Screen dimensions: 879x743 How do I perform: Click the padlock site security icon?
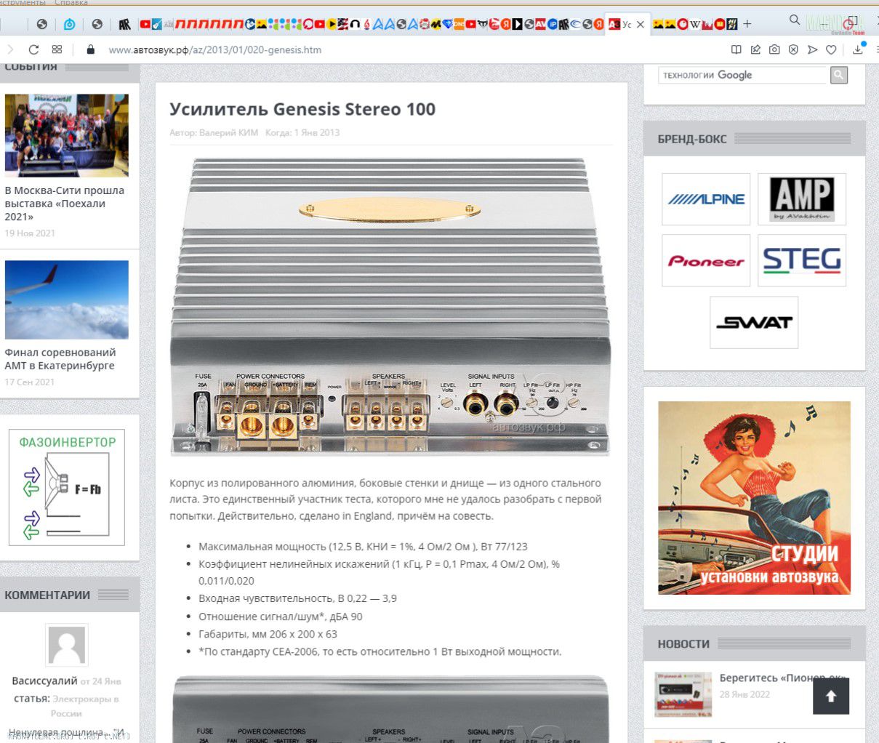[90, 49]
